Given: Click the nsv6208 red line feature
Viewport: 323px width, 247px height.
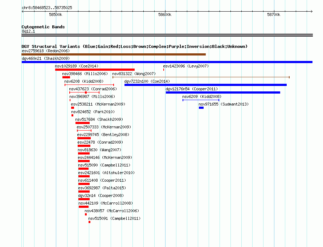Looking at the screenshot, I should [x=89, y=85].
